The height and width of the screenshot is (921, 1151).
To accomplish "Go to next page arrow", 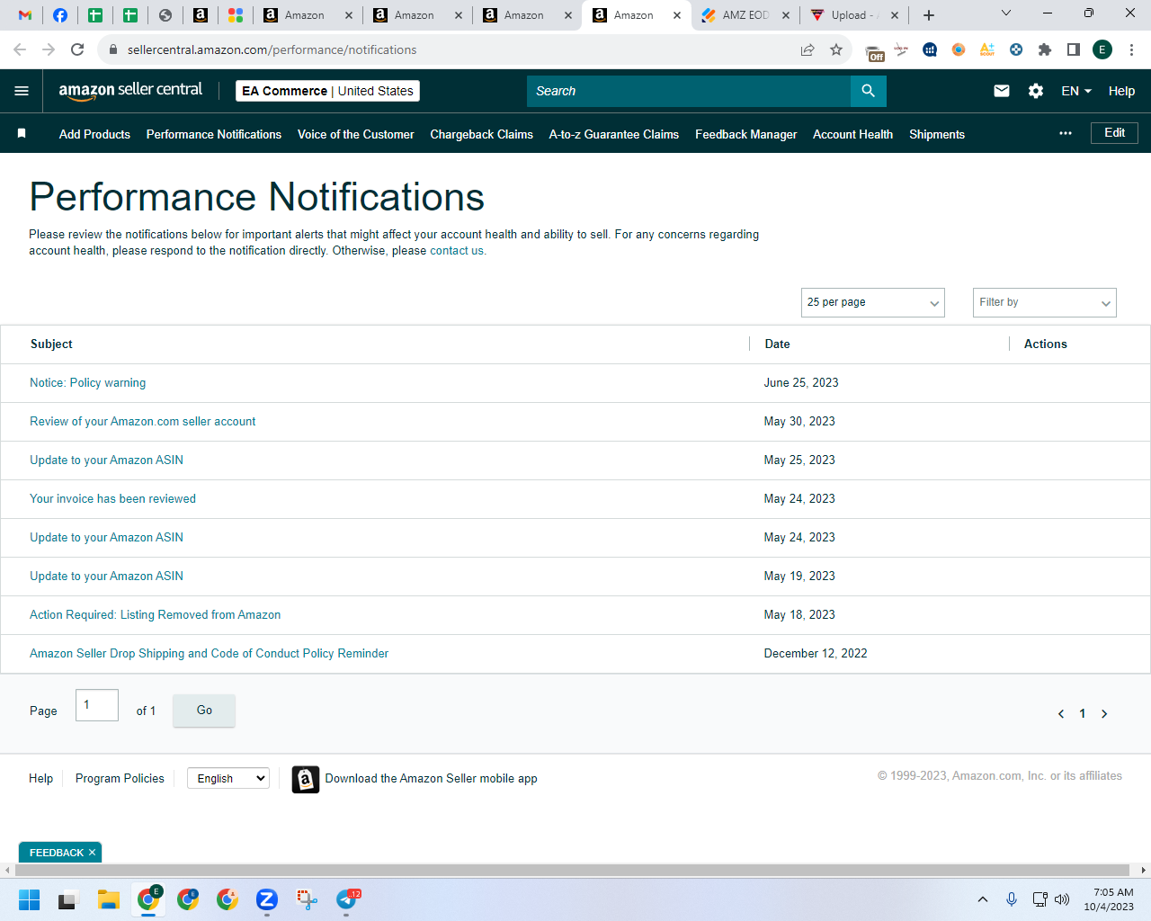I will point(1104,714).
